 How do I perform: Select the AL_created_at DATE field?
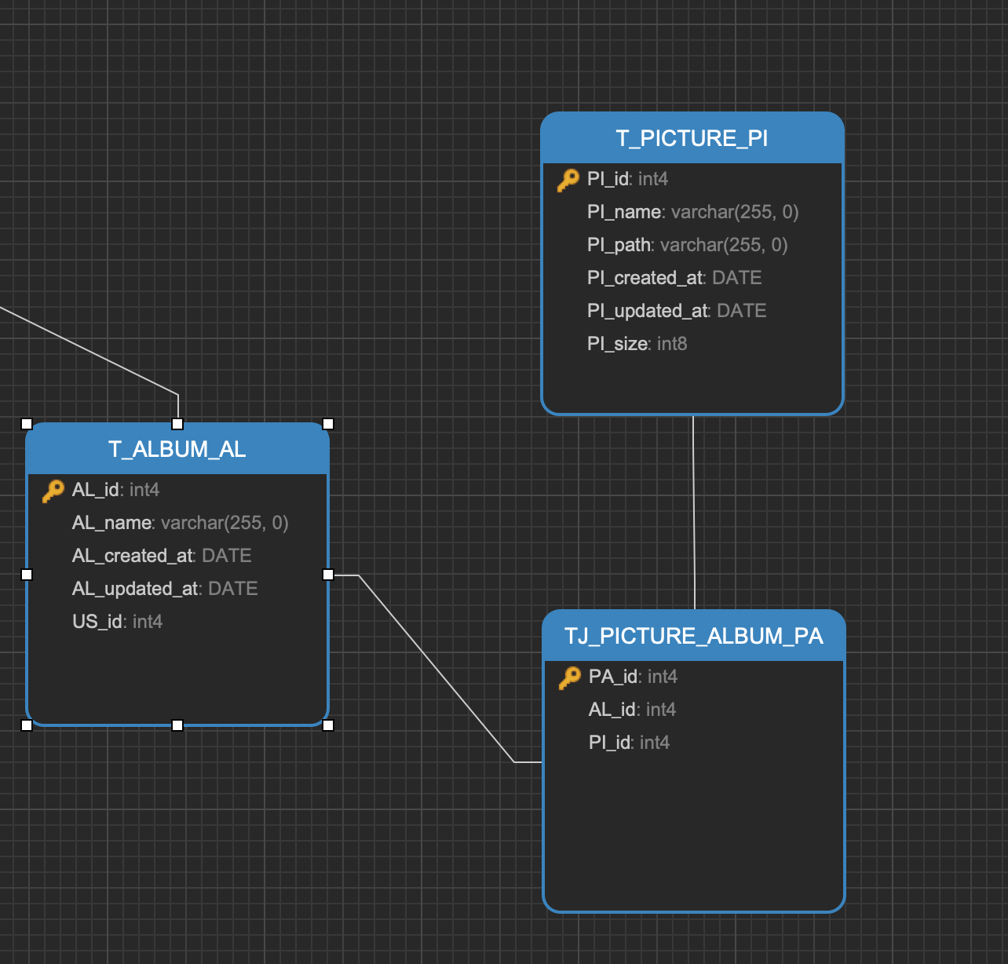click(162, 555)
